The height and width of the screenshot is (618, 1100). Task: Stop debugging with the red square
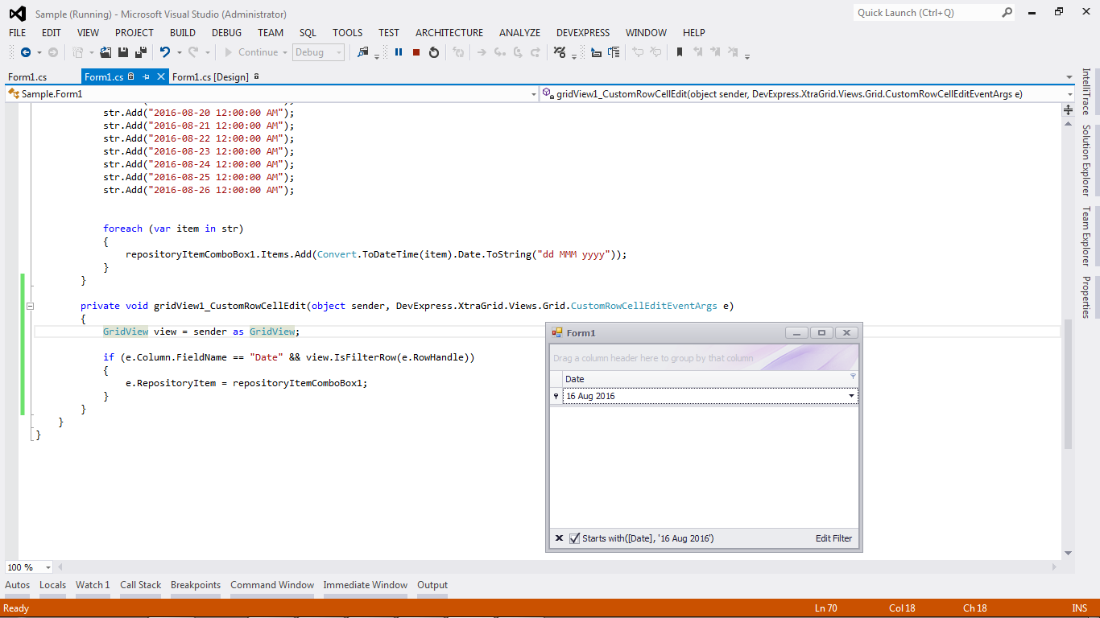[416, 52]
